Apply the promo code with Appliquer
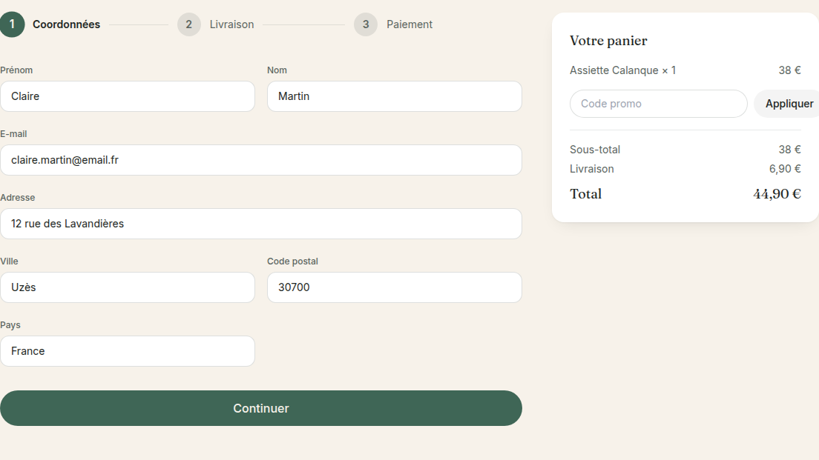Viewport: 819px width, 460px height. (x=788, y=104)
